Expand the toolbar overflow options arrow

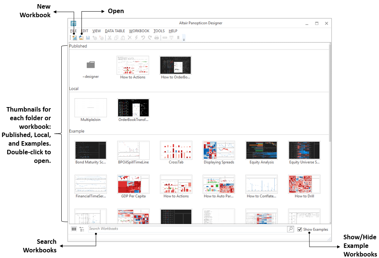[184, 38]
